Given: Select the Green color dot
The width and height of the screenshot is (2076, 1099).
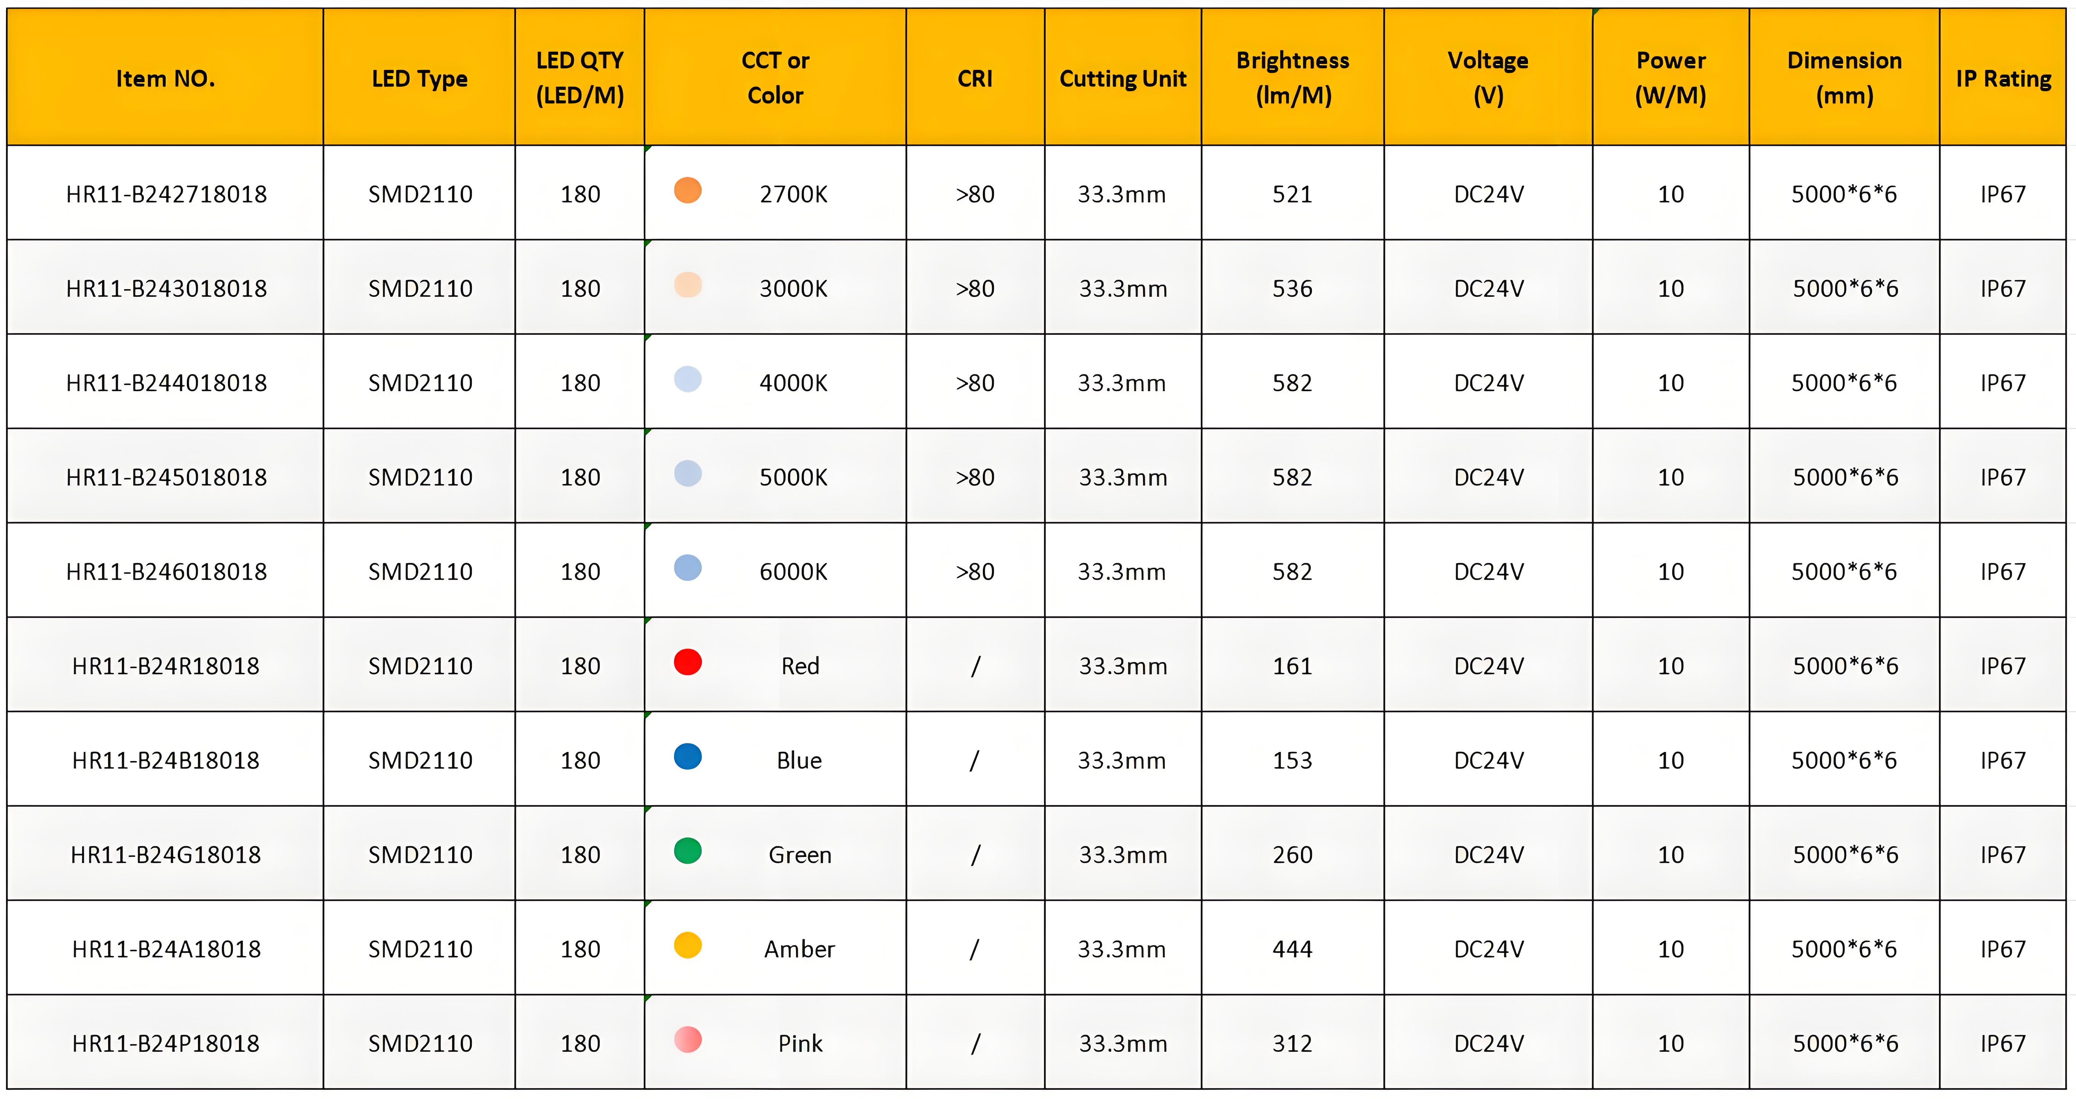Looking at the screenshot, I should click(x=688, y=850).
